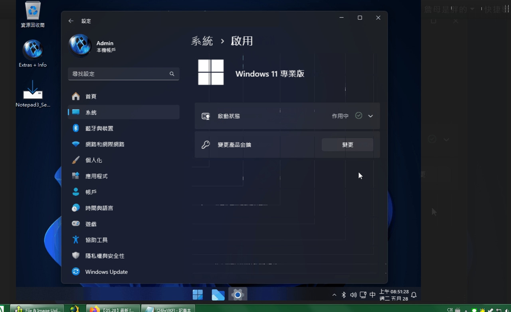
Task: Click the Bluetooth tray icon
Action: click(x=344, y=295)
